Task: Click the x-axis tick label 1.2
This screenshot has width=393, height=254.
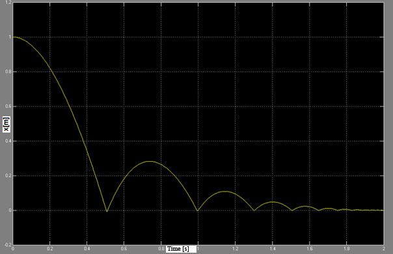Action: coord(235,249)
